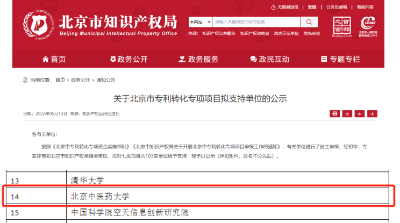Click the print page icon
The image size is (400, 223).
coord(334,114)
